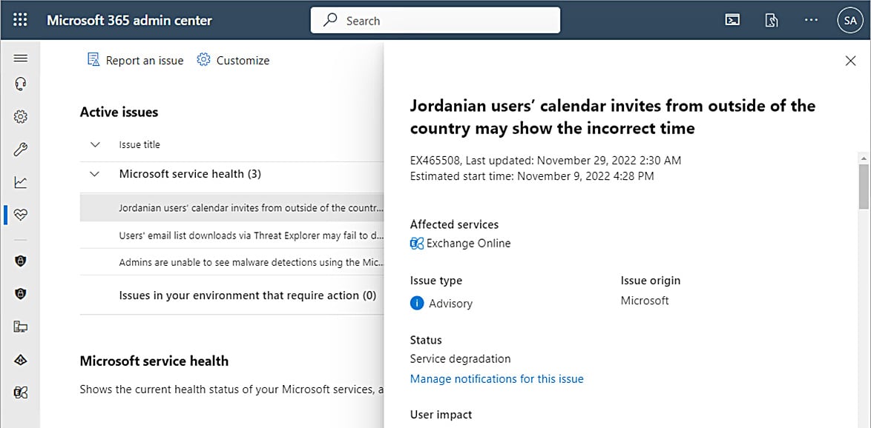Click the Advisory info icon
871x428 pixels.
coord(417,304)
